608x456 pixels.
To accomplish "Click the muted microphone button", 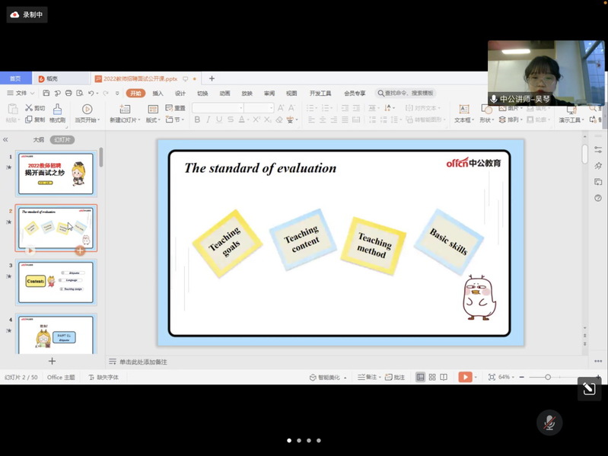I will (x=549, y=423).
